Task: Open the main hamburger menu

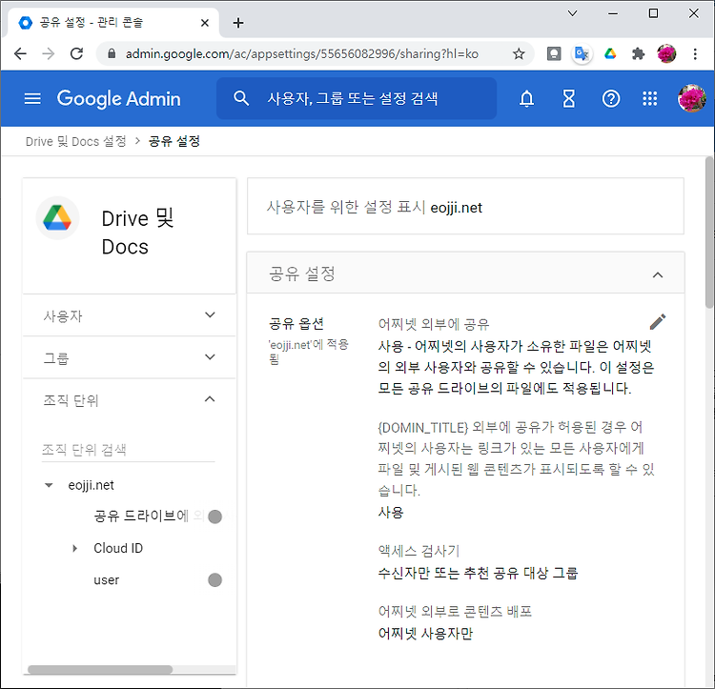Action: tap(32, 98)
